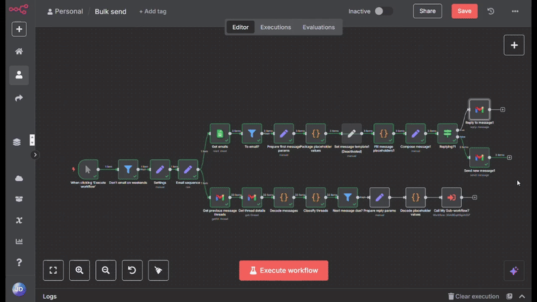
Task: Select the Prepare reply params node
Action: 379,197
